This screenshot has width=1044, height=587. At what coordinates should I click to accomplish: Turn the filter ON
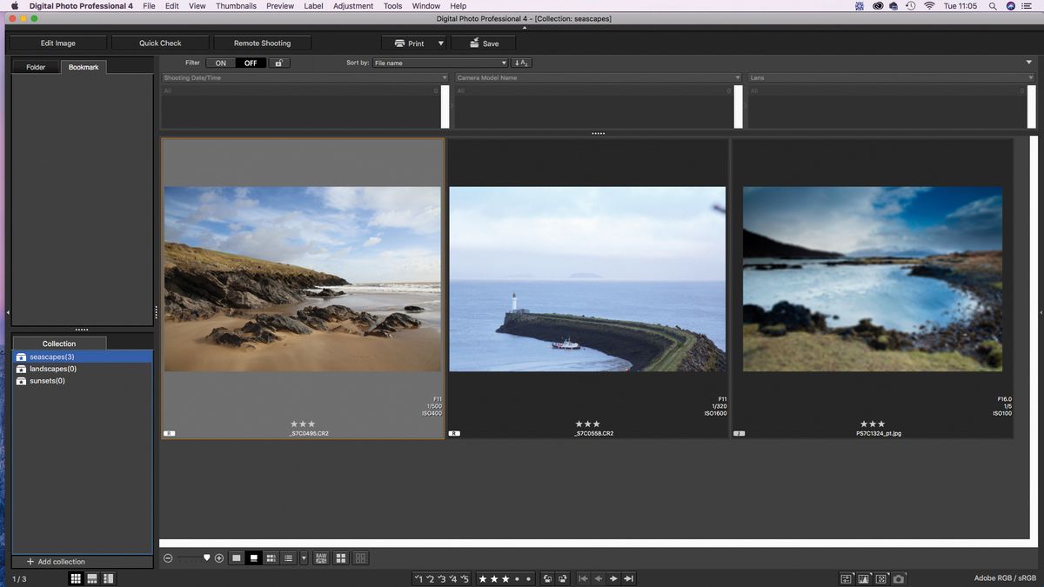[221, 63]
